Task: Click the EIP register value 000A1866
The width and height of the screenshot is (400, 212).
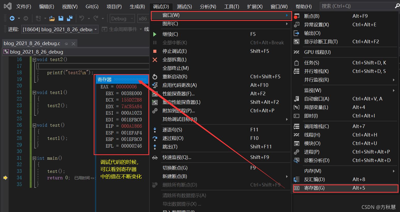Action: (132, 126)
